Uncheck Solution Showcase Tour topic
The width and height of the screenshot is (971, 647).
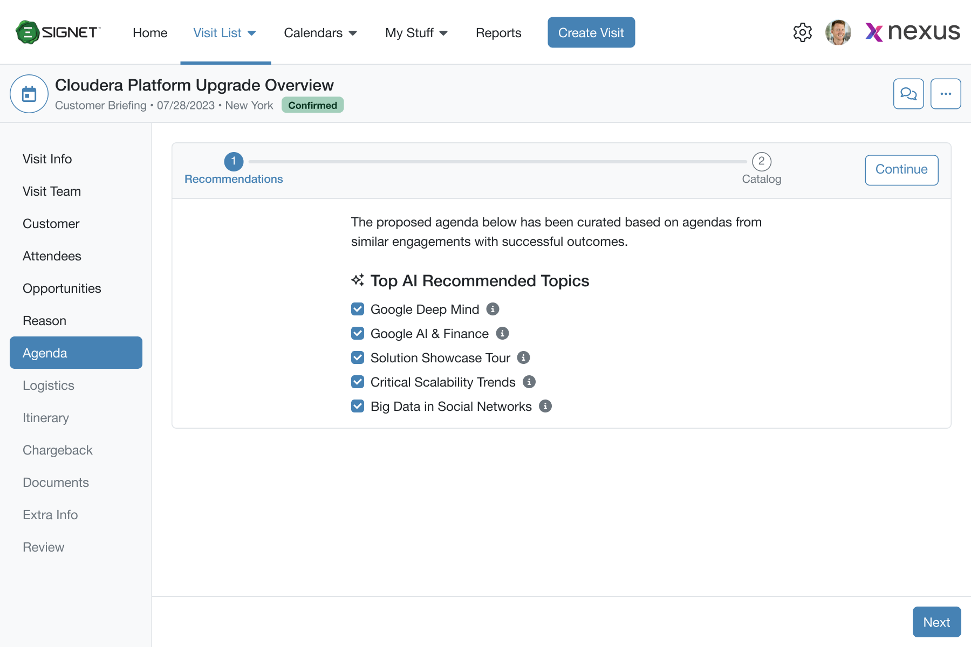click(x=358, y=357)
